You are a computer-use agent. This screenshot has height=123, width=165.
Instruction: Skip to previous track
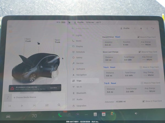tap(10, 106)
